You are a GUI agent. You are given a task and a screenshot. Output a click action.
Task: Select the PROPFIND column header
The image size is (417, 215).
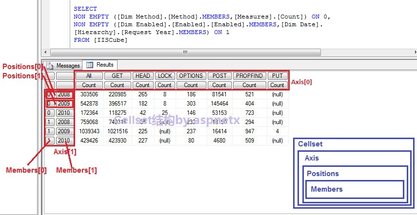click(x=249, y=76)
